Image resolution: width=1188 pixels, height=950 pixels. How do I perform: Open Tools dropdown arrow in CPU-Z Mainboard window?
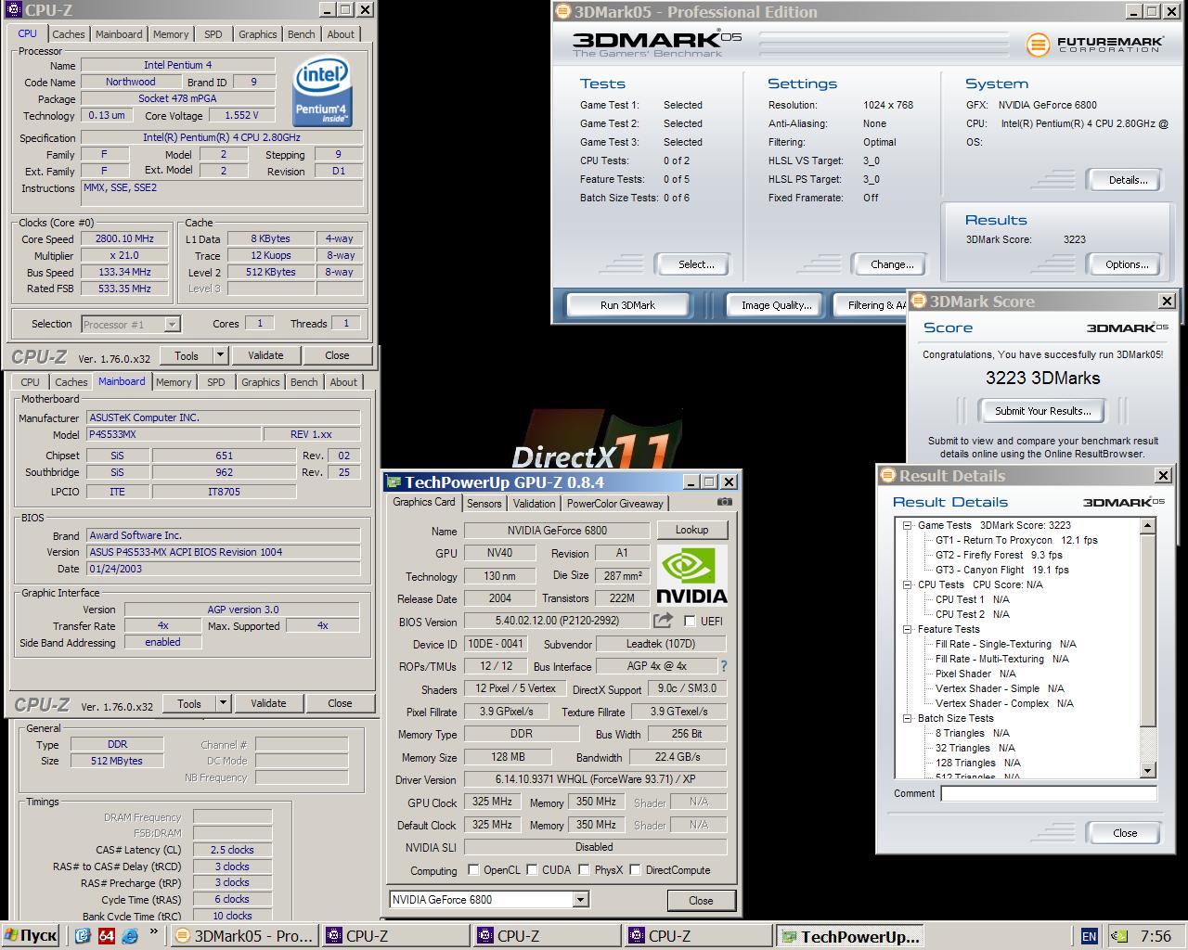pyautogui.click(x=223, y=703)
